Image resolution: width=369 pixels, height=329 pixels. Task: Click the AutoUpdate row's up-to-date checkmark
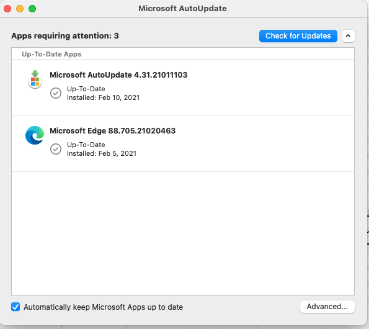(56, 93)
